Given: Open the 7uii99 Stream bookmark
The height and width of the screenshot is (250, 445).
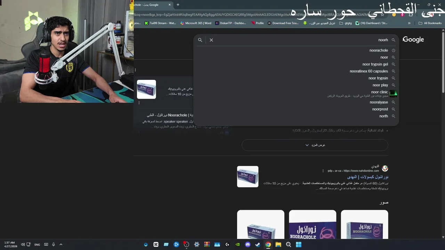Looking at the screenshot, I should (160, 23).
